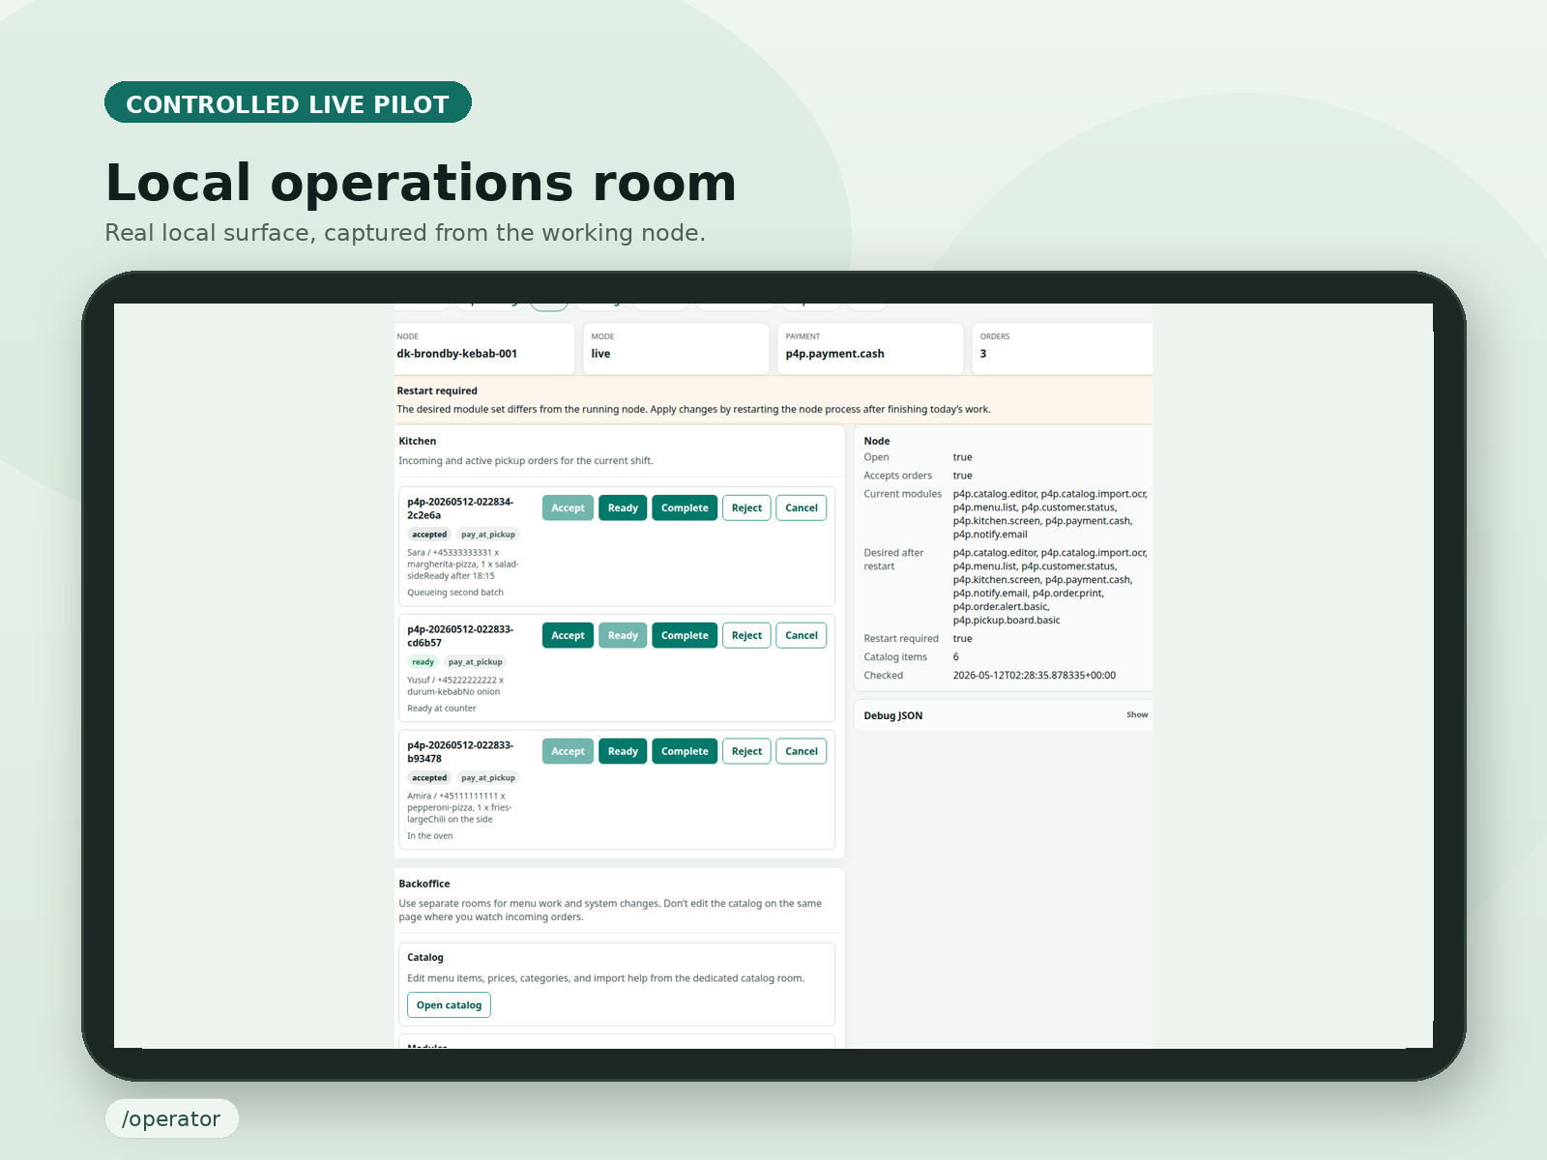
Task: Click 'accepted' badge on Sara's order
Action: click(429, 535)
